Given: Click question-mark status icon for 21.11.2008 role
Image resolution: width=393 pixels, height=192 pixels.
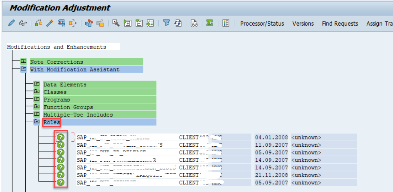Looking at the screenshot, I should 60,175.
